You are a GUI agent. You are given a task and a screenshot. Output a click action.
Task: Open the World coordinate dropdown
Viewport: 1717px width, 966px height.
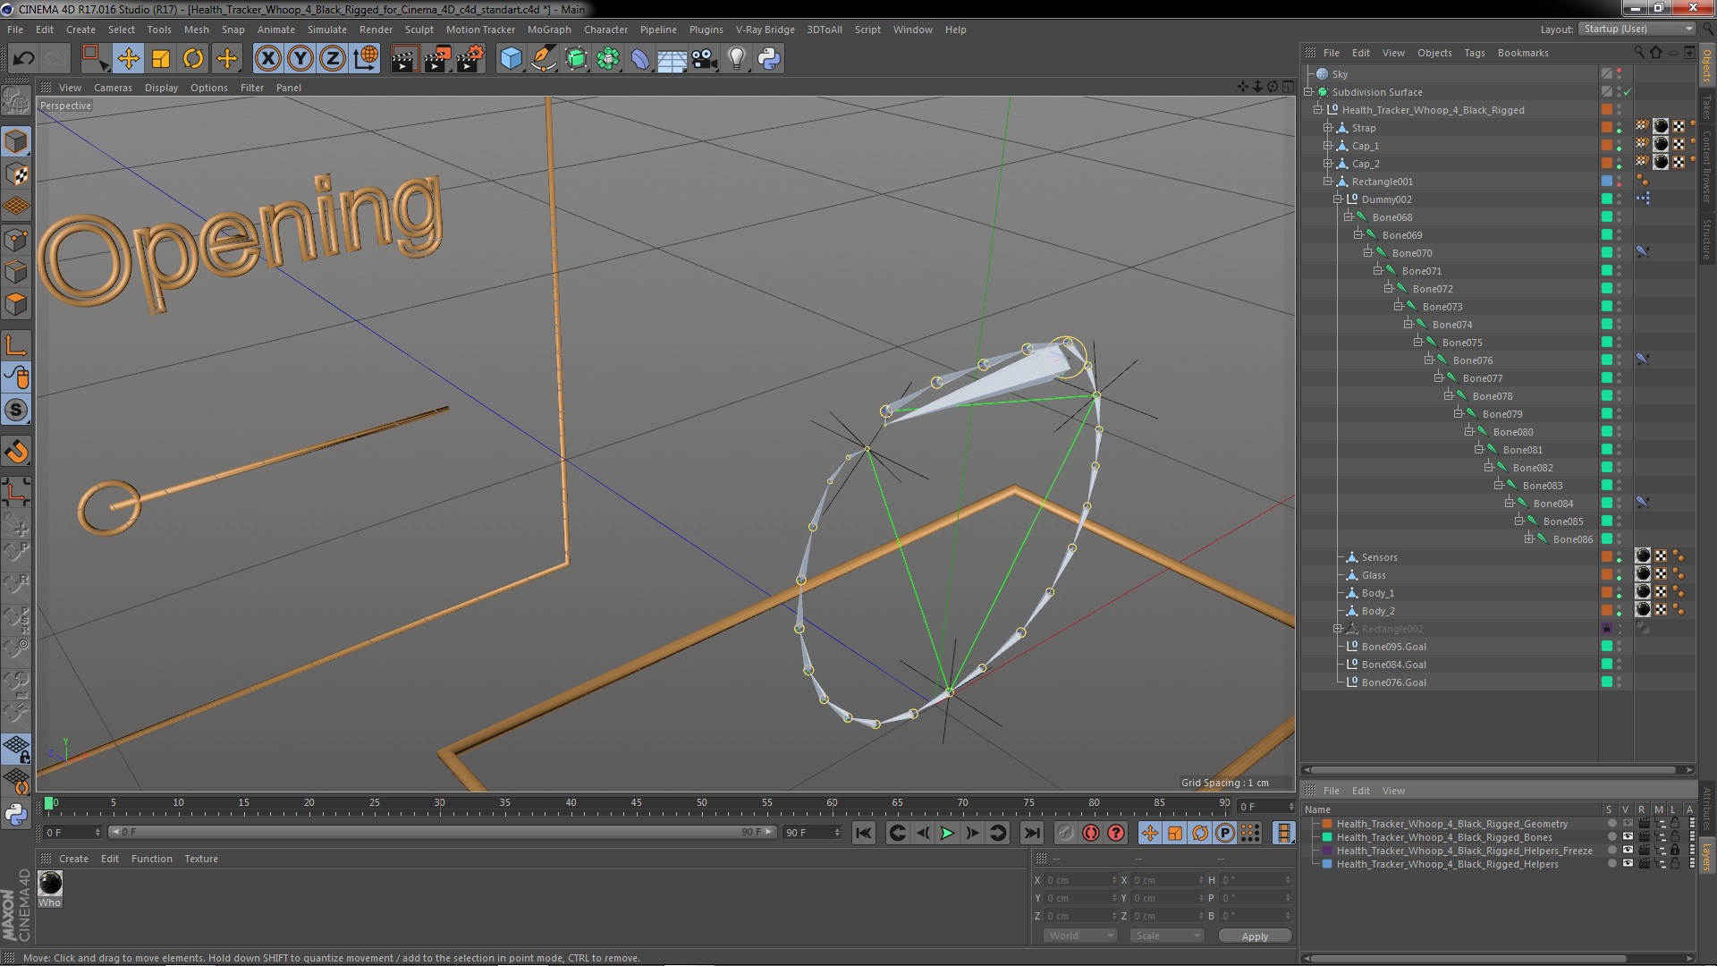coord(1080,936)
